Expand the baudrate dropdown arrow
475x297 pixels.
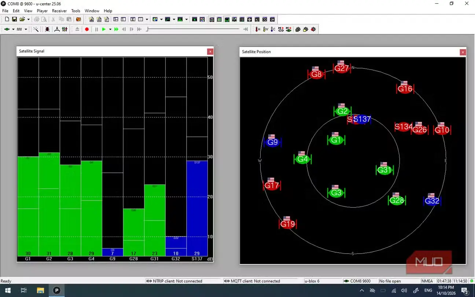coord(26,29)
